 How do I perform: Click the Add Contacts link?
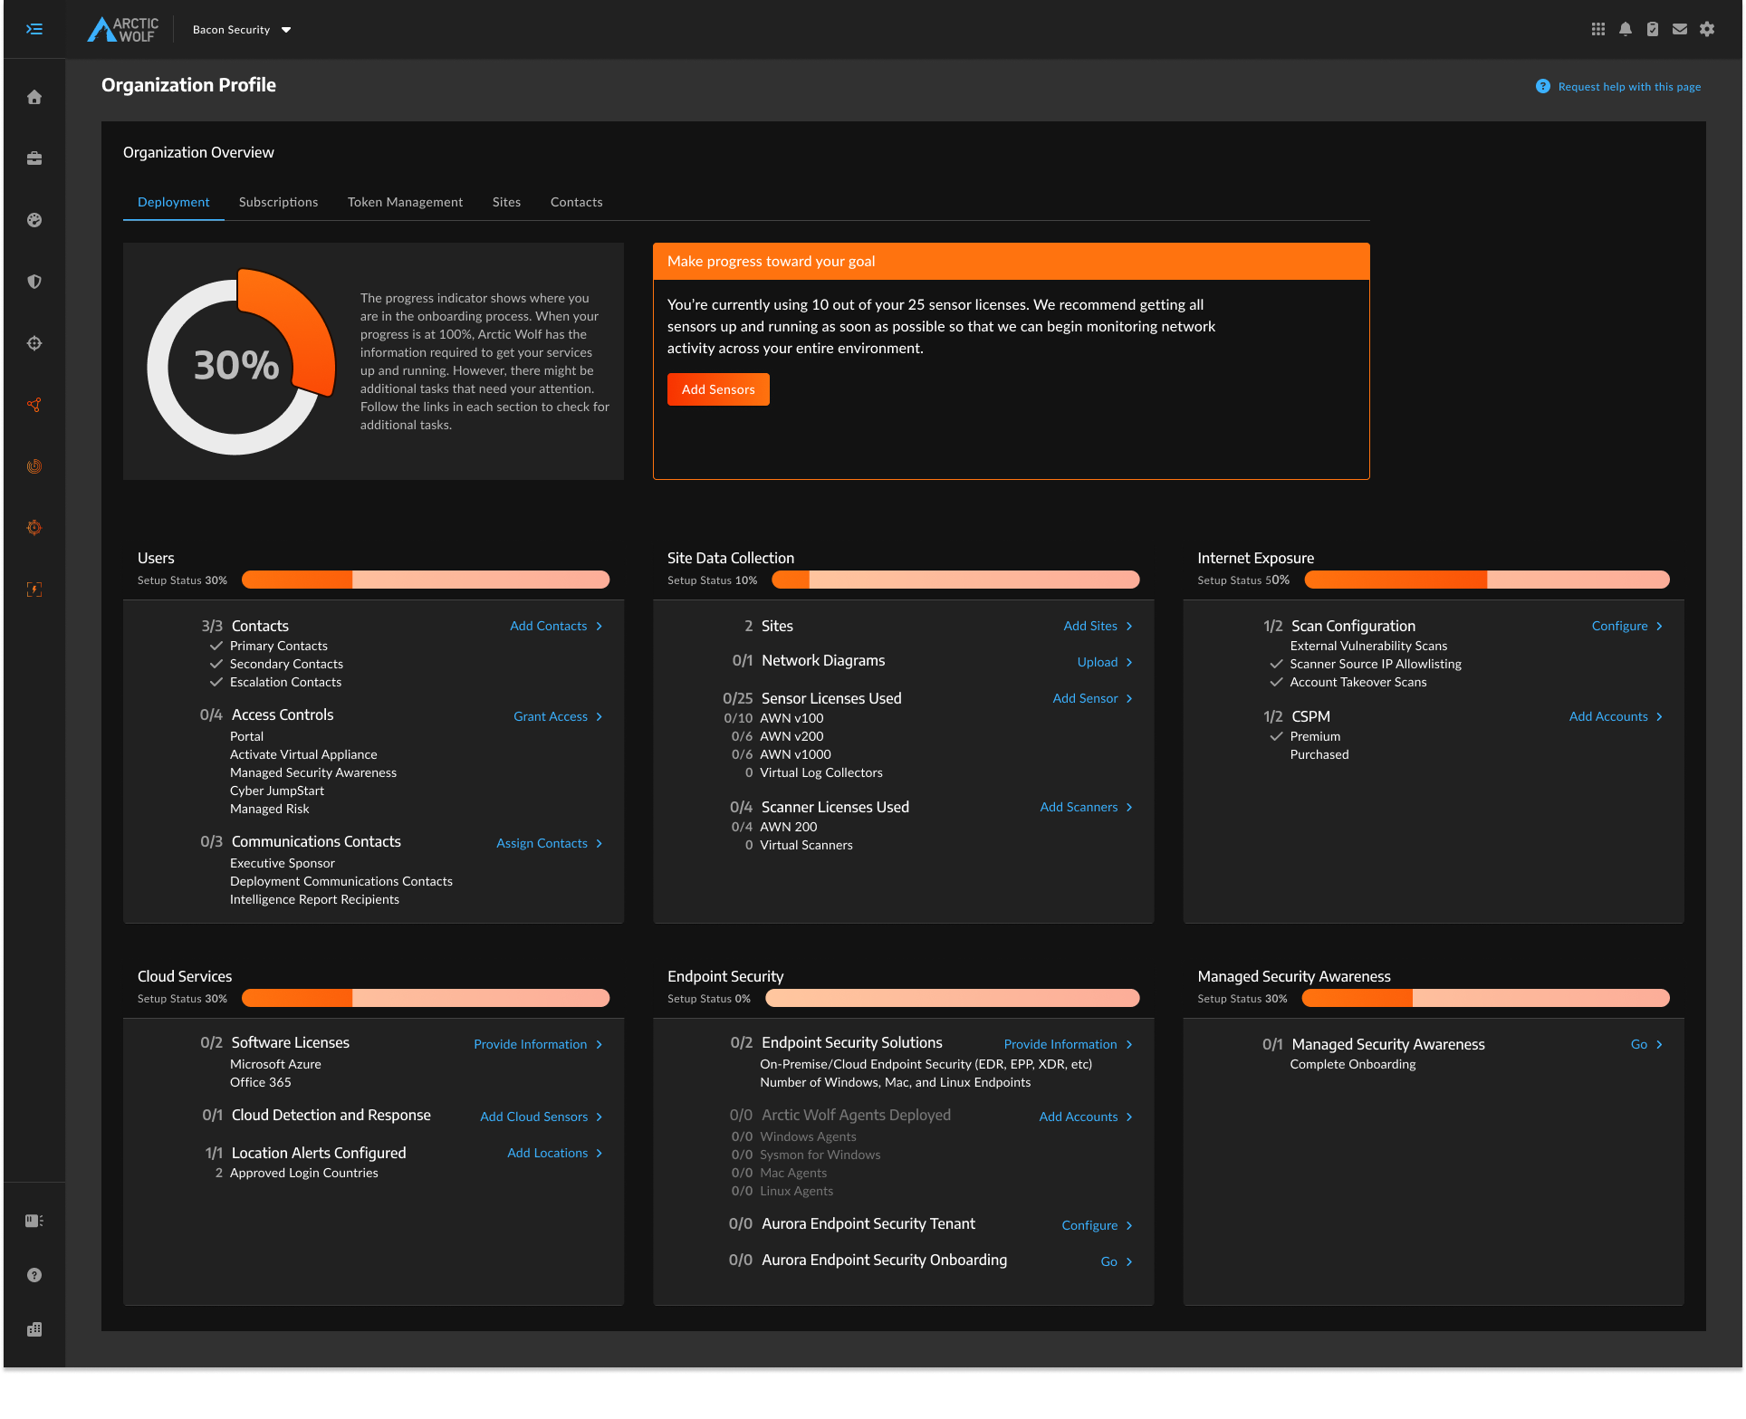pyautogui.click(x=549, y=626)
